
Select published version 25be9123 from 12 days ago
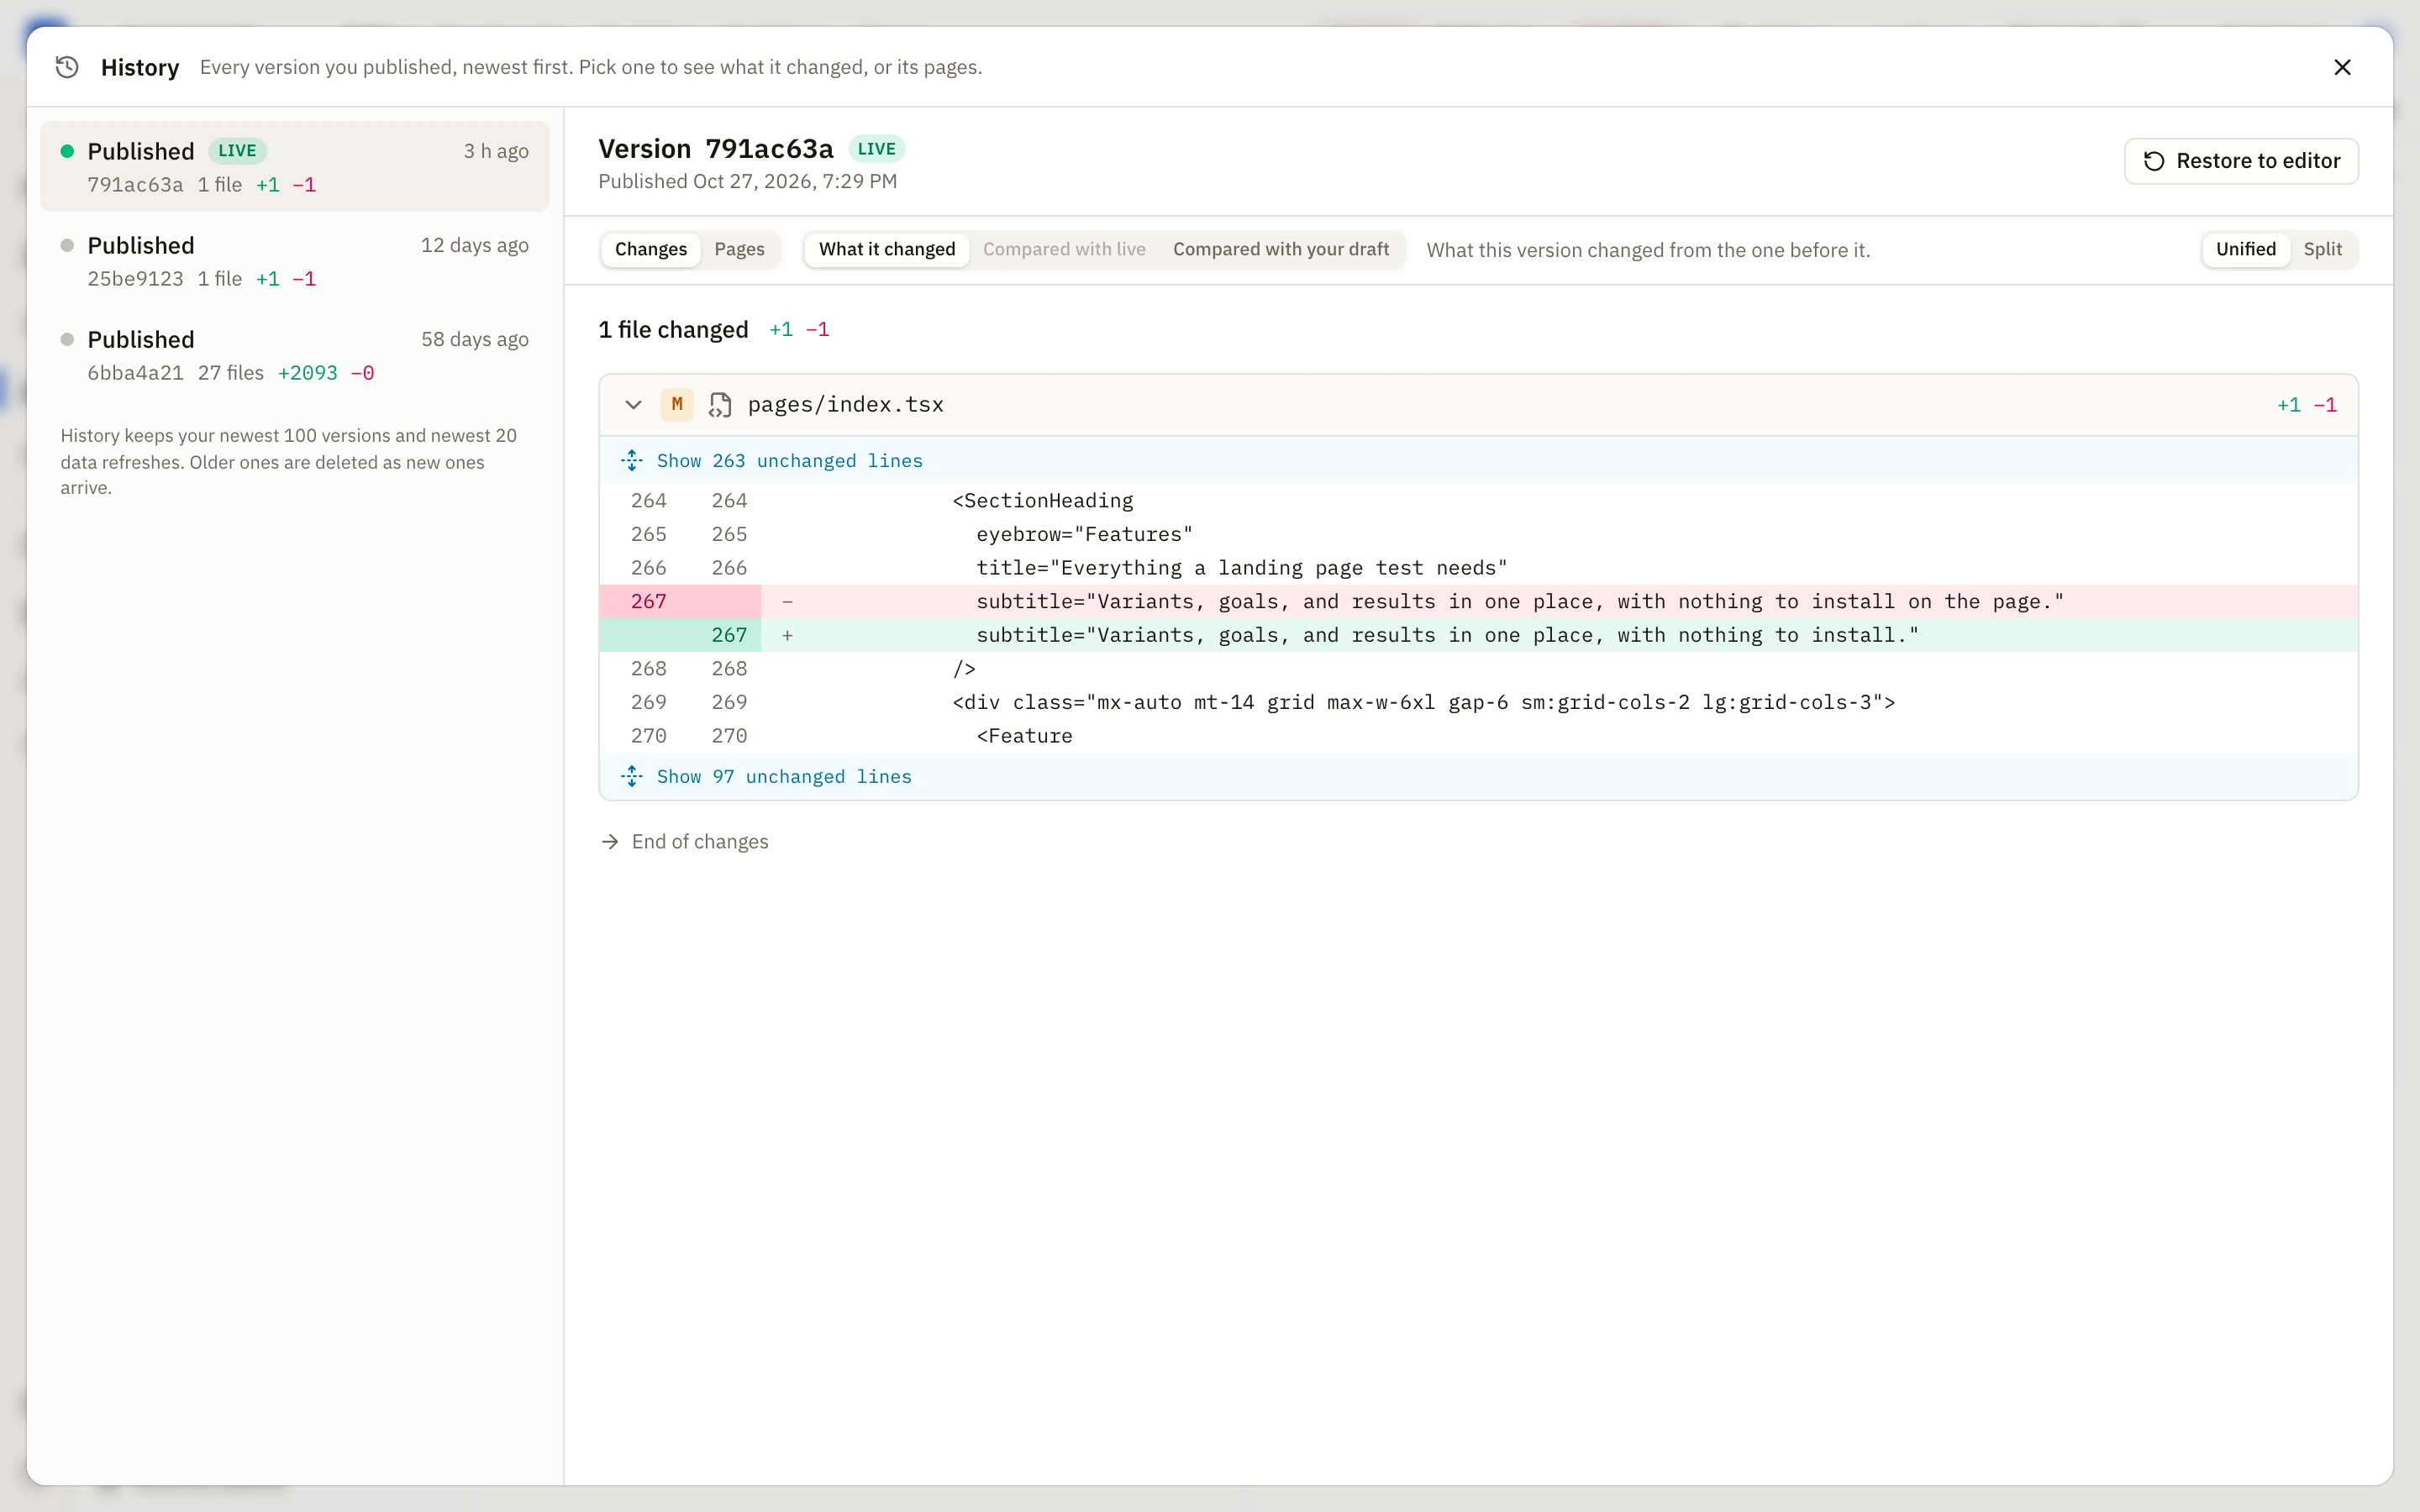coord(295,261)
